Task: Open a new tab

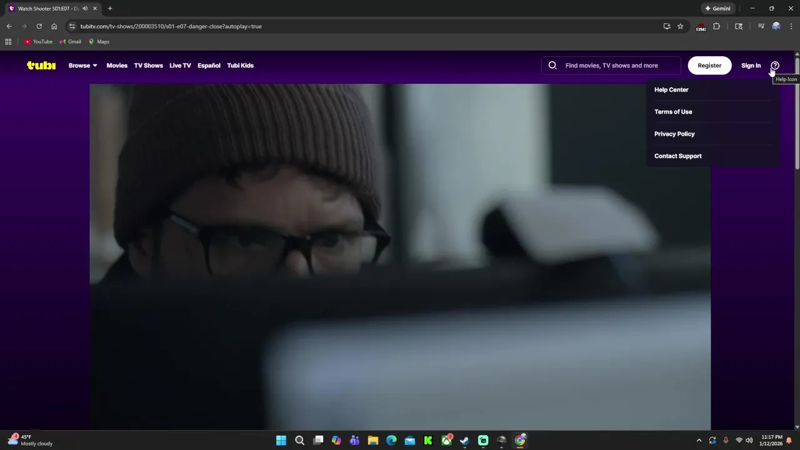Action: [110, 8]
